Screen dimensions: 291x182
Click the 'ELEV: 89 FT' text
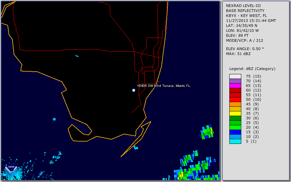[x=237, y=35]
